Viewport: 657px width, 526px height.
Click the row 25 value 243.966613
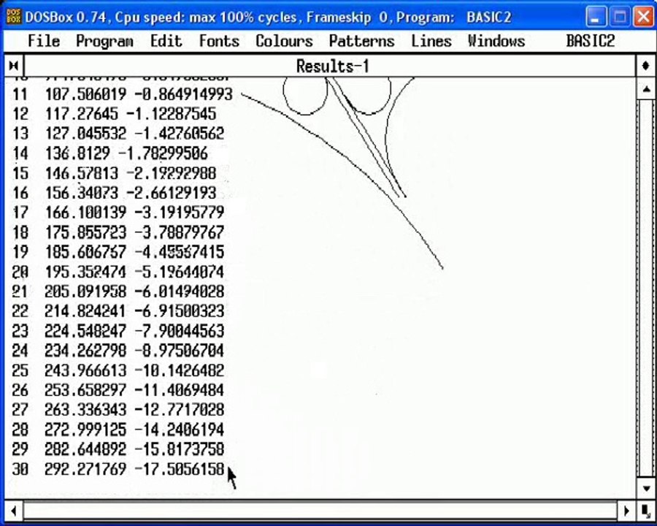tap(85, 370)
